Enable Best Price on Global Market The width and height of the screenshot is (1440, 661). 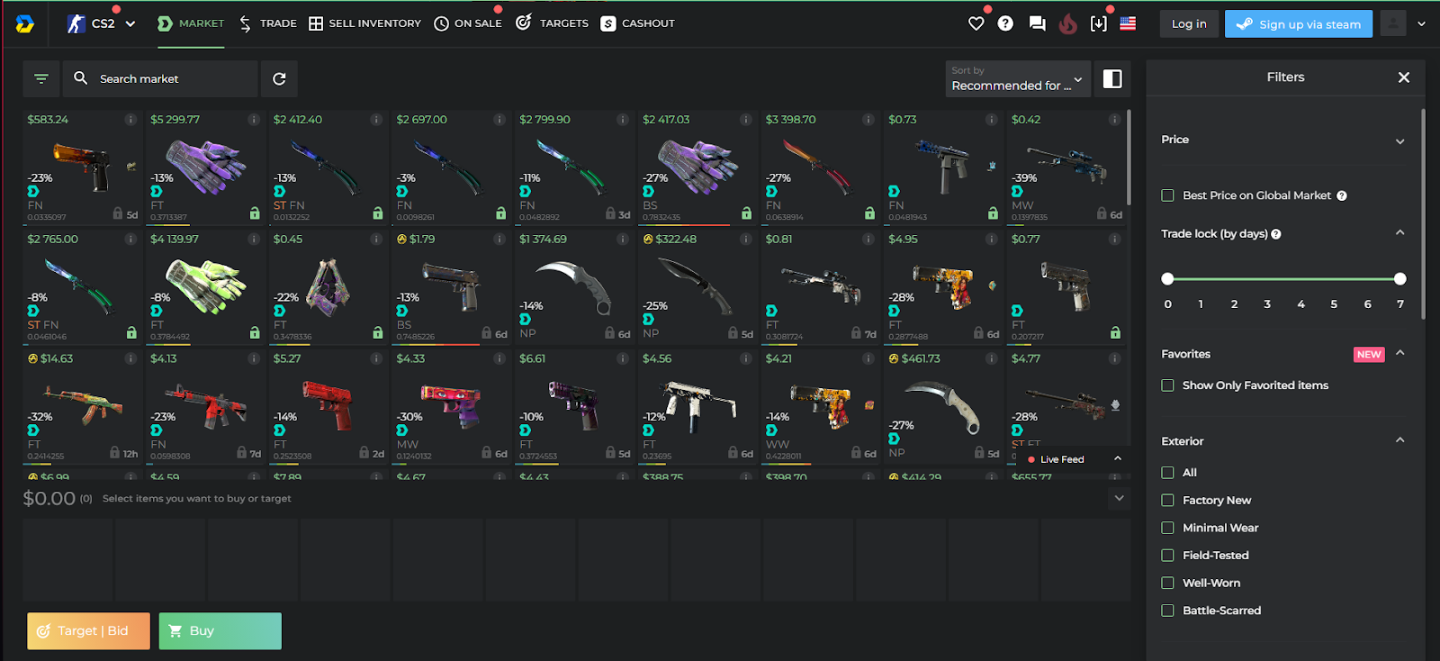tap(1167, 195)
